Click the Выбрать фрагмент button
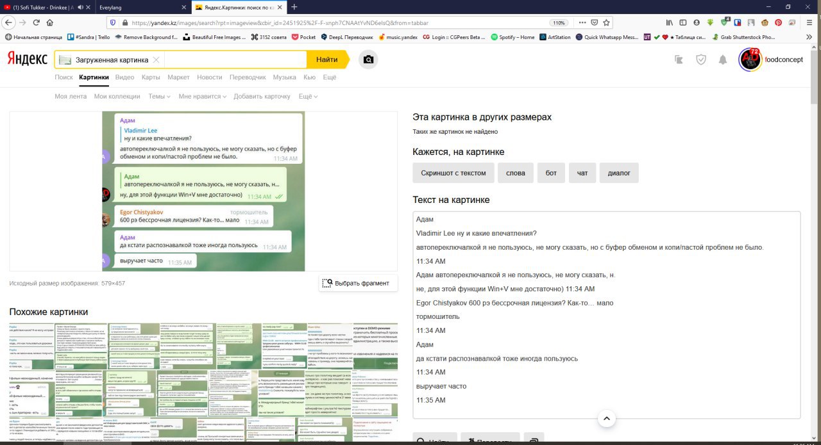 pyautogui.click(x=358, y=283)
